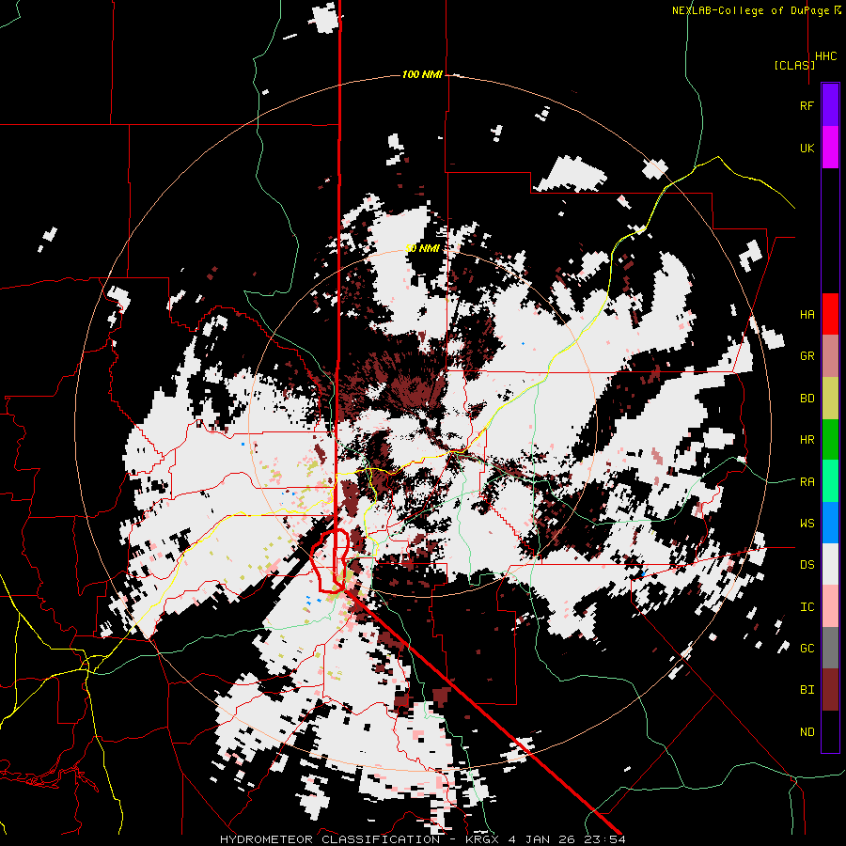Click the [CLAS] units label
The width and height of the screenshot is (846, 846).
(794, 65)
